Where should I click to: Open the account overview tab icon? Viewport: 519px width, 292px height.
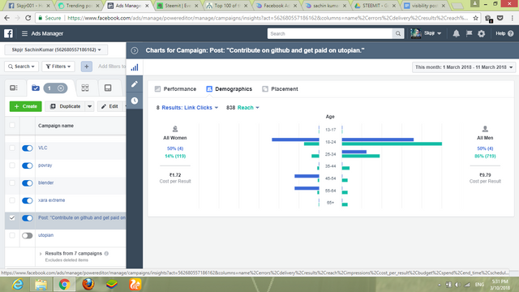[14, 88]
